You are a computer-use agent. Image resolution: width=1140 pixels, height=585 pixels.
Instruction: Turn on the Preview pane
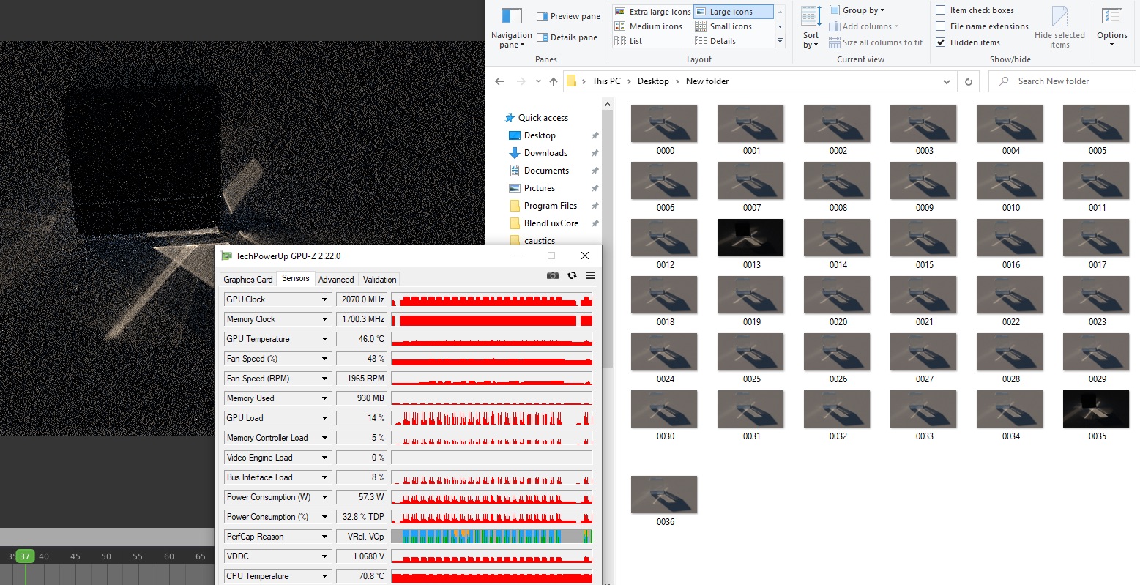pos(568,16)
